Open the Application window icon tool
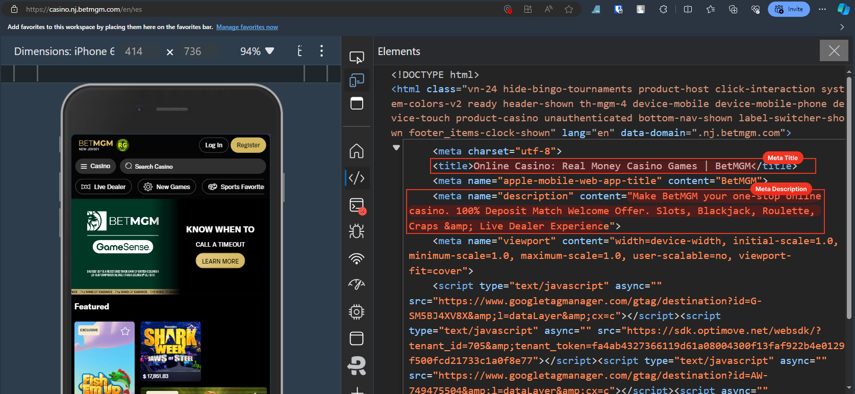The image size is (855, 394). pos(357,338)
